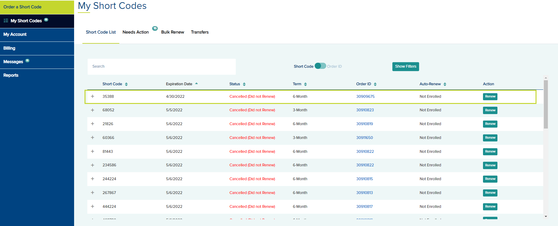This screenshot has height=226, width=558.
Task: Expand row for short code 35388
Action: tap(93, 97)
